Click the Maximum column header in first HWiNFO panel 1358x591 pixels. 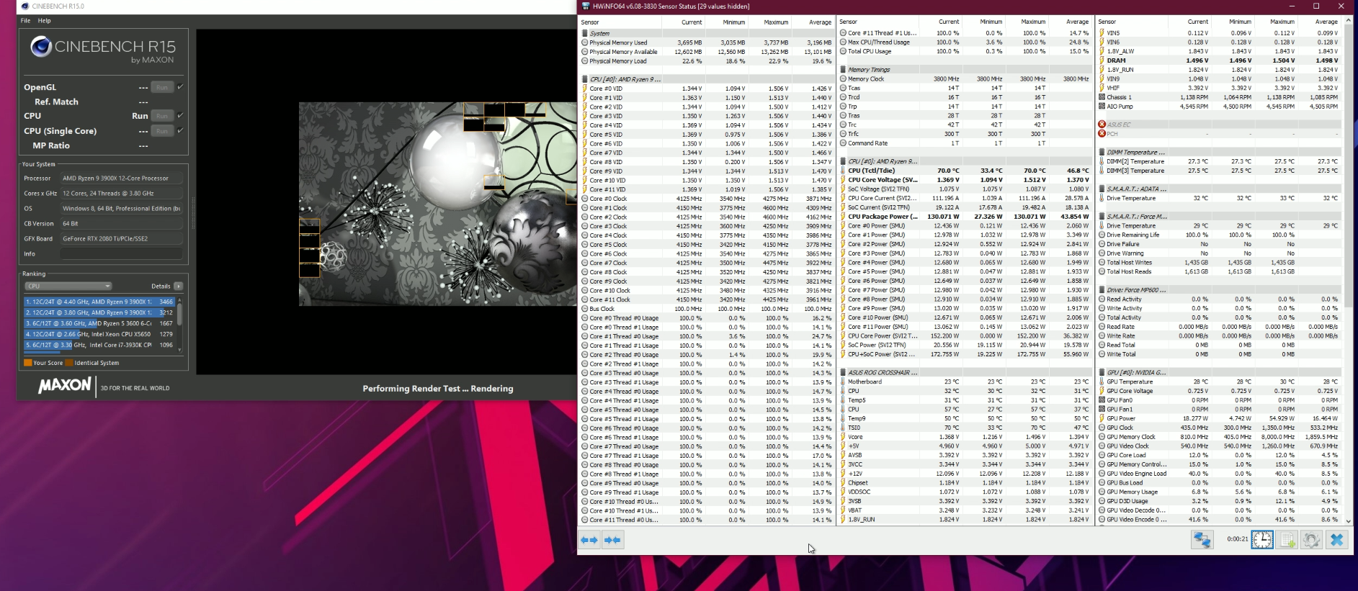775,22
